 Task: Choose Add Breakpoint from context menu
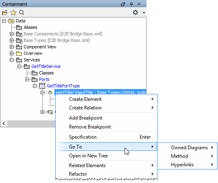[86, 118]
